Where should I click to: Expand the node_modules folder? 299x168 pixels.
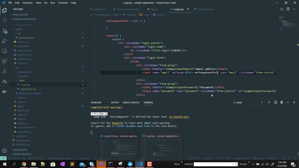pyautogui.click(x=24, y=25)
